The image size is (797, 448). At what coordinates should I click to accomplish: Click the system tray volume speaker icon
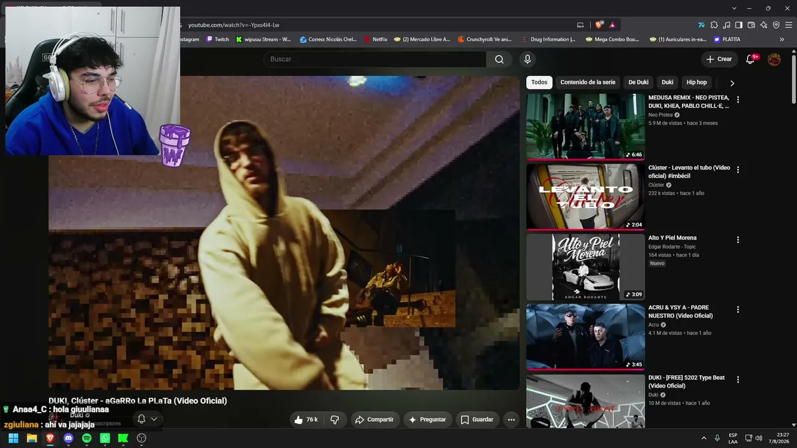click(x=758, y=438)
